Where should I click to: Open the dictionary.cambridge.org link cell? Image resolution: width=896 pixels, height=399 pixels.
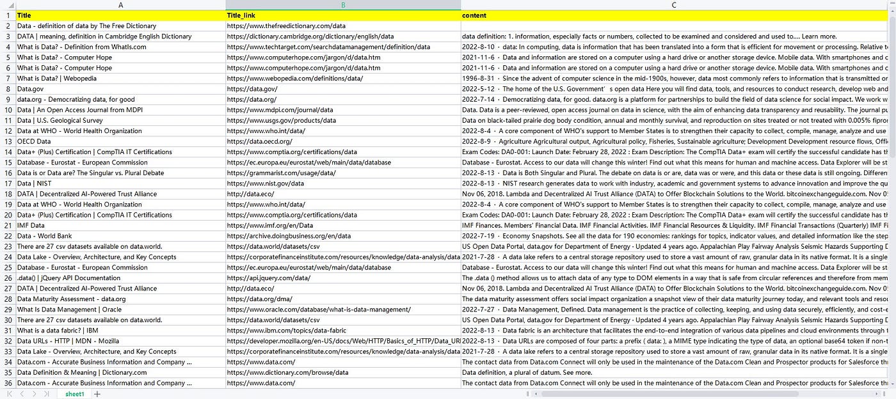point(343,36)
